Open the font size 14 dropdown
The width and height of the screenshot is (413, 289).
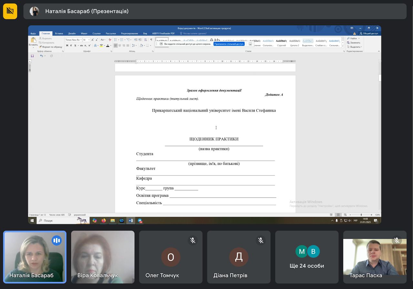(x=89, y=40)
